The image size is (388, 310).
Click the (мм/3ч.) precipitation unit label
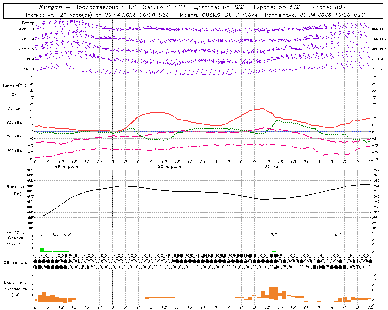[16, 232]
